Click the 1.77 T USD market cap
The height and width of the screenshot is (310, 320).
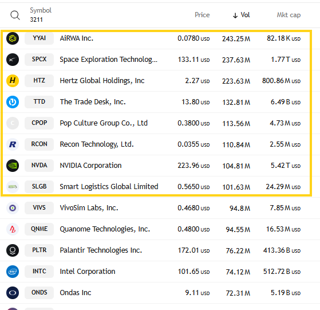coord(286,60)
